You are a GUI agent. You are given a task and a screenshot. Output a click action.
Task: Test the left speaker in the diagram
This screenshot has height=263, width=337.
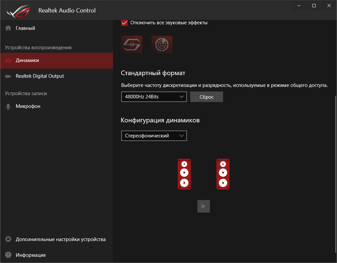click(184, 174)
